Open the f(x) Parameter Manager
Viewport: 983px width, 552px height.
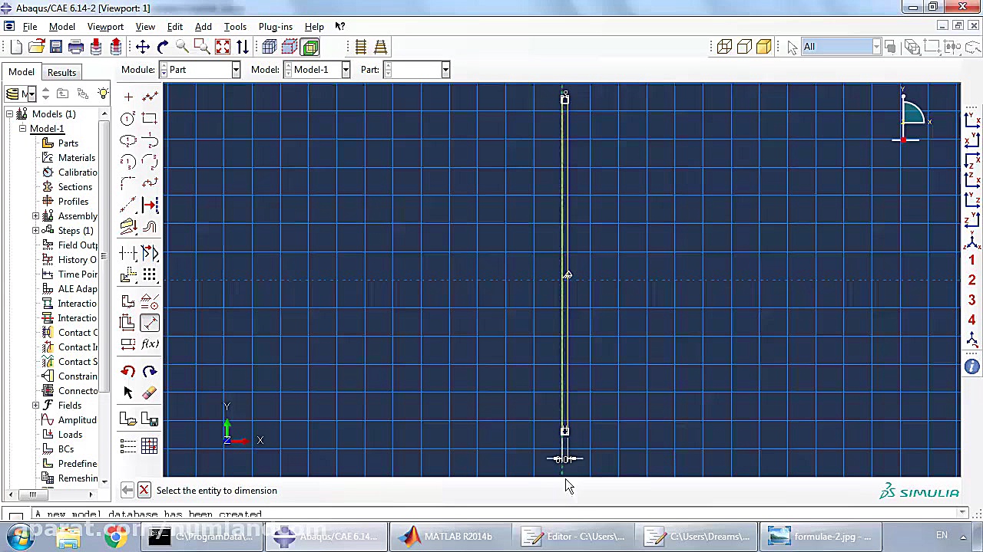(x=150, y=344)
